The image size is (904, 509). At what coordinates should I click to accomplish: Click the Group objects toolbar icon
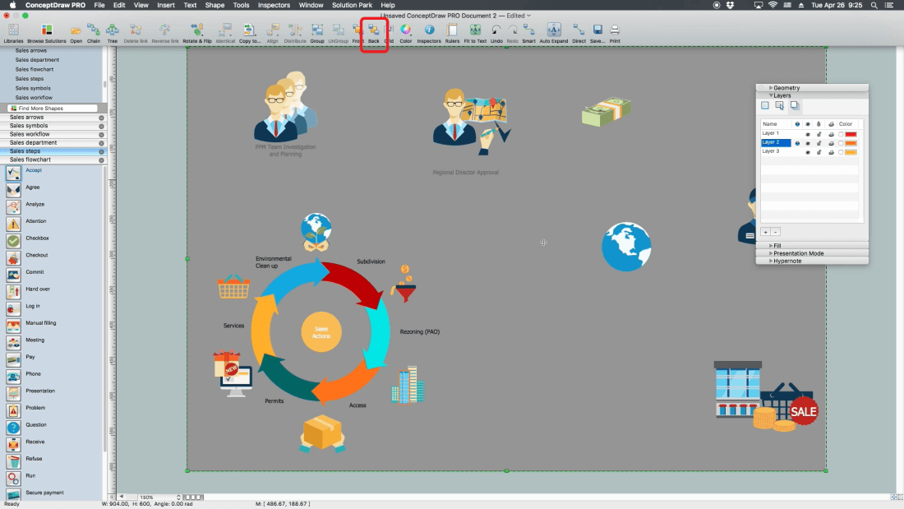click(317, 33)
